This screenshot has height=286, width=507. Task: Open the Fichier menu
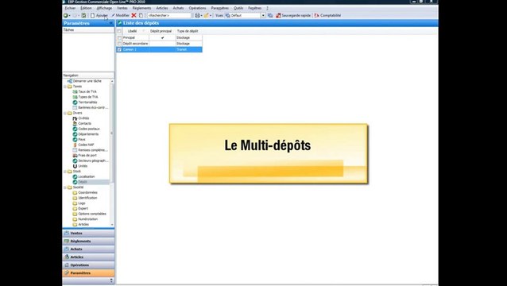pyautogui.click(x=70, y=8)
